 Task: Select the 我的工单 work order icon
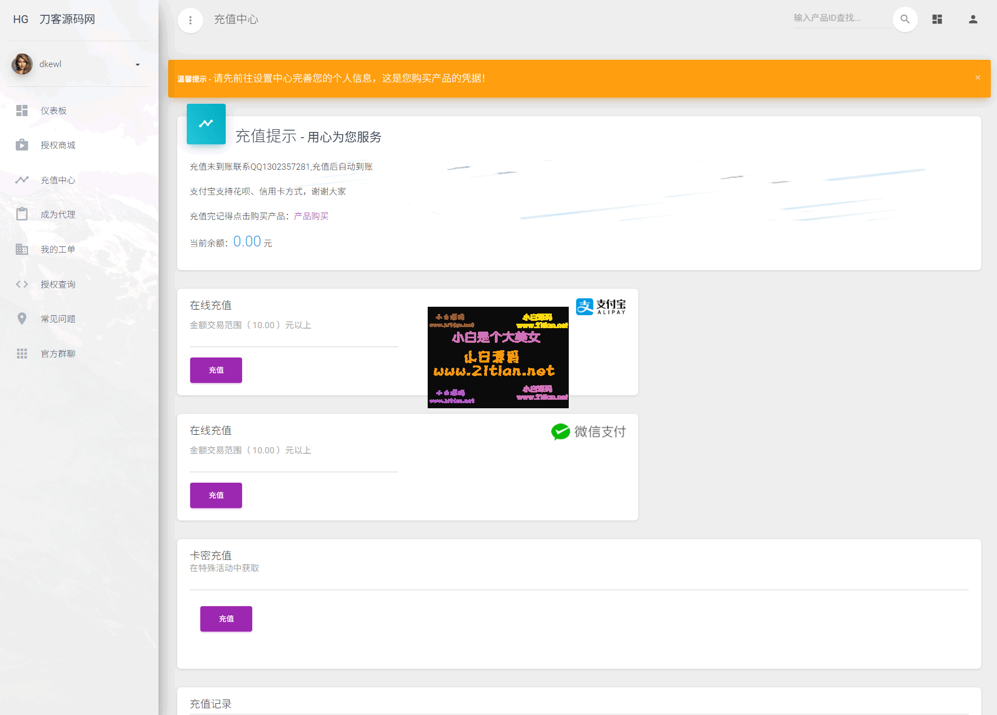tap(22, 249)
